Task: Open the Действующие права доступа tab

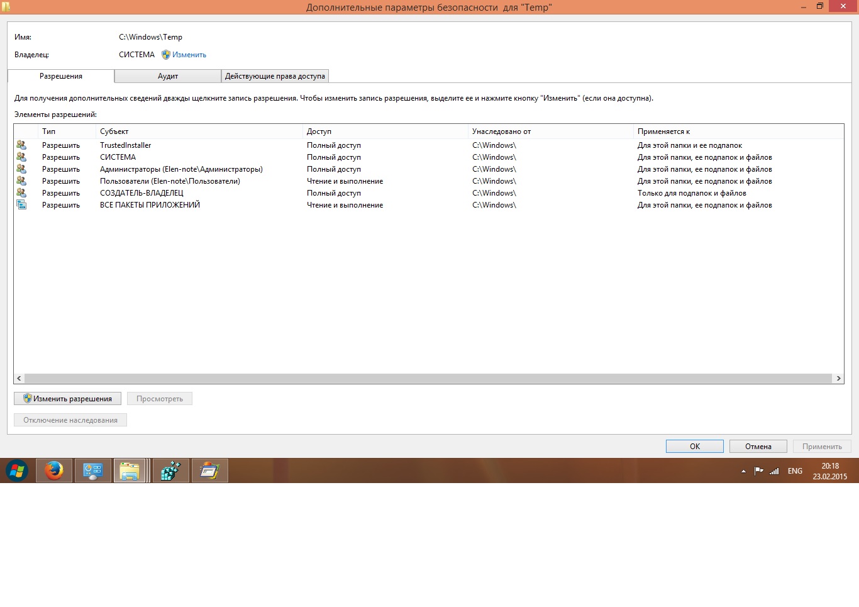Action: pos(275,76)
